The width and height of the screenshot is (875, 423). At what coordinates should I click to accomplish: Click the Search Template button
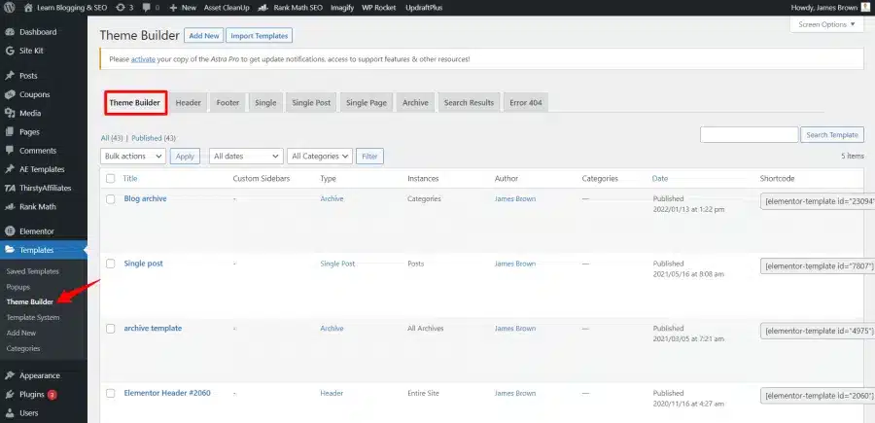click(832, 135)
